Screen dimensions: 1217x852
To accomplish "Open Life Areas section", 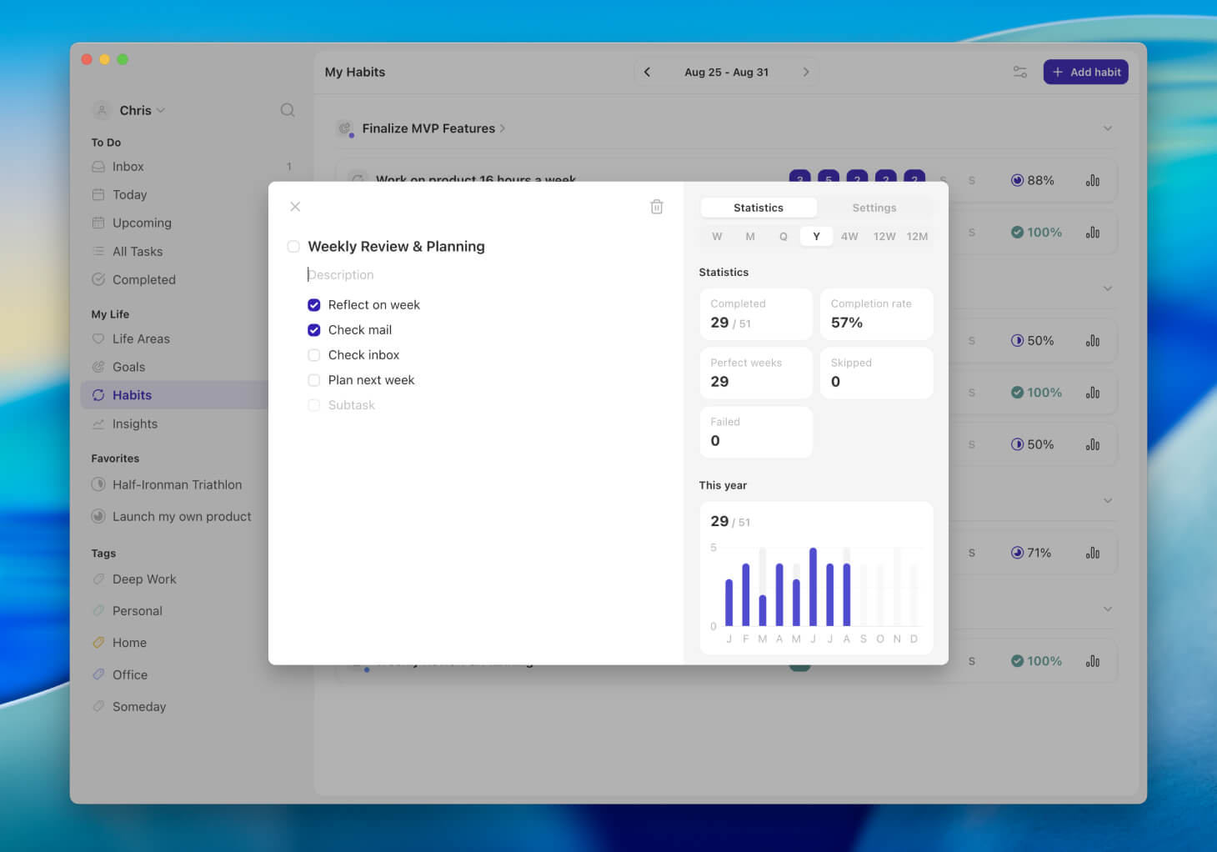I will (190, 339).
